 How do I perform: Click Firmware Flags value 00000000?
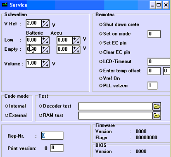(x=146, y=138)
